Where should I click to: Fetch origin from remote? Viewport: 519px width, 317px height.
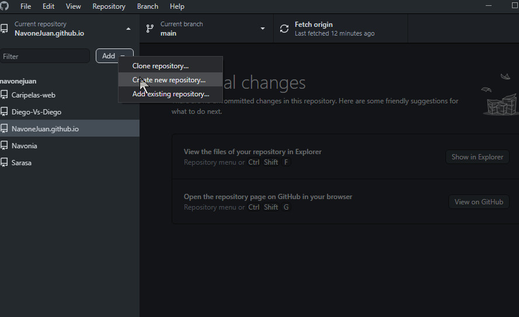click(340, 29)
